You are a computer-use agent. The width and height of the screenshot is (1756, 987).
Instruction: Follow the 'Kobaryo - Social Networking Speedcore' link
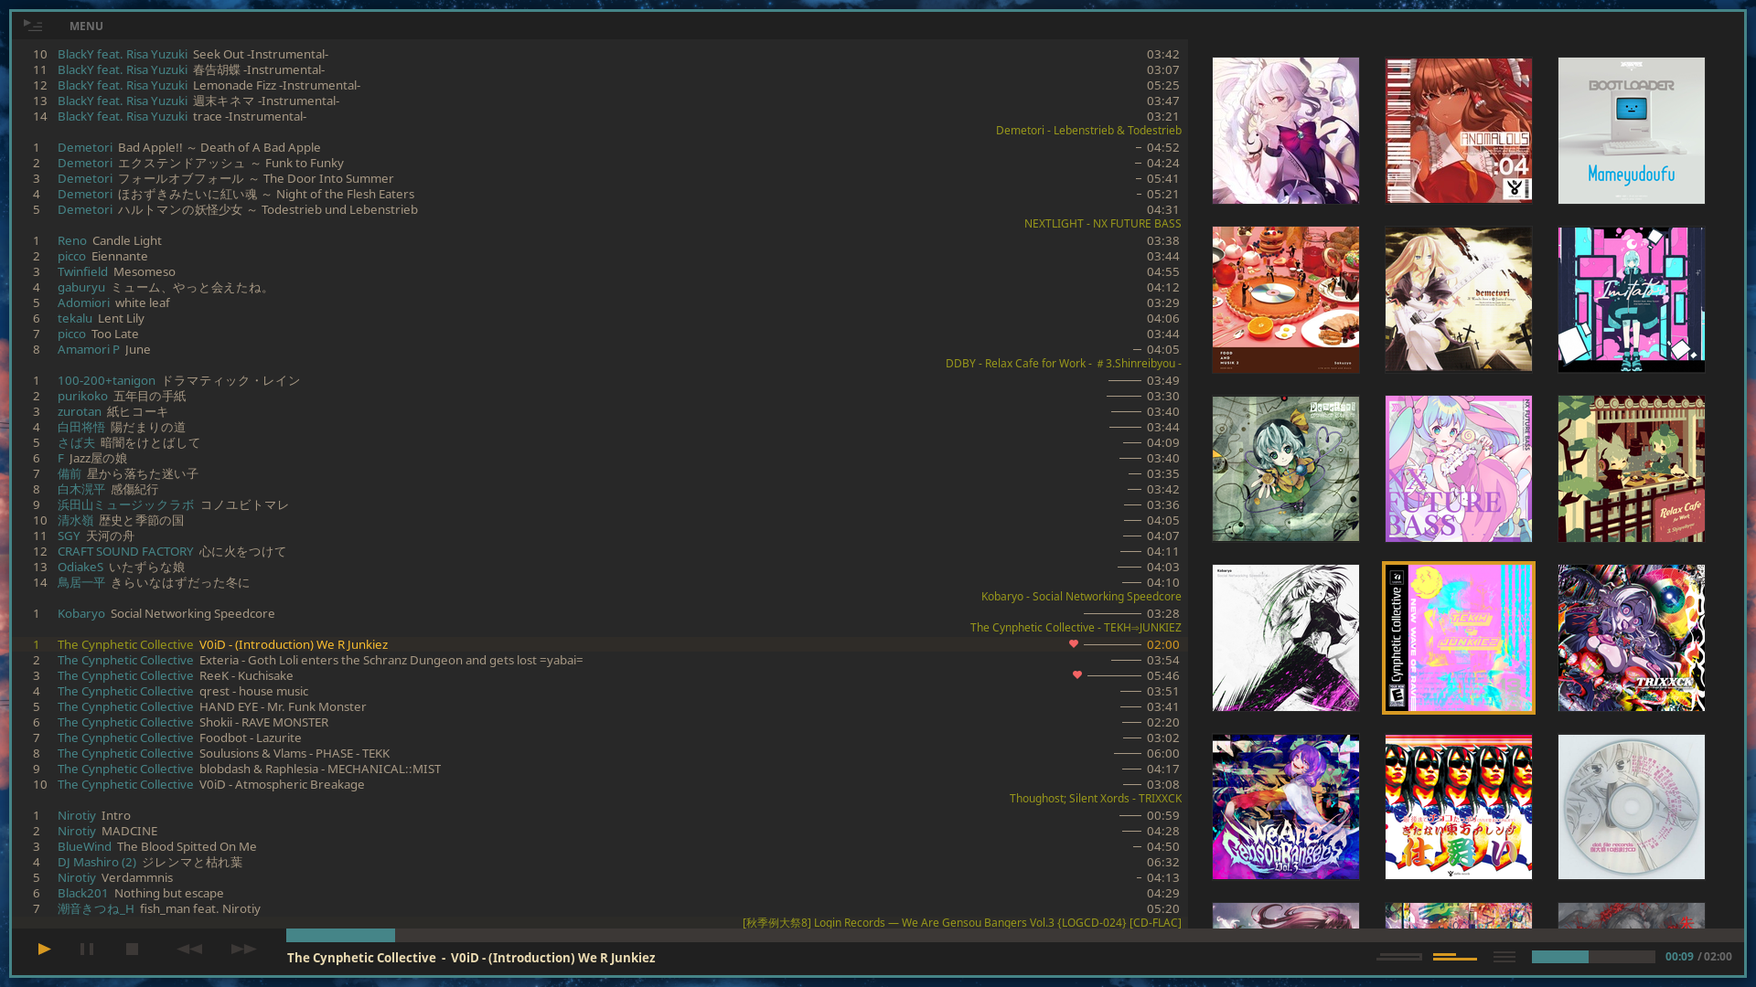(1080, 596)
